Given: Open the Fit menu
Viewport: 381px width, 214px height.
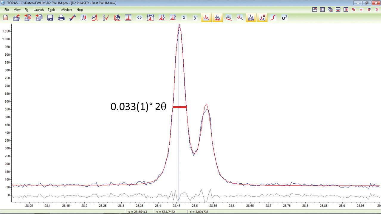Looking at the screenshot, I should point(26,10).
